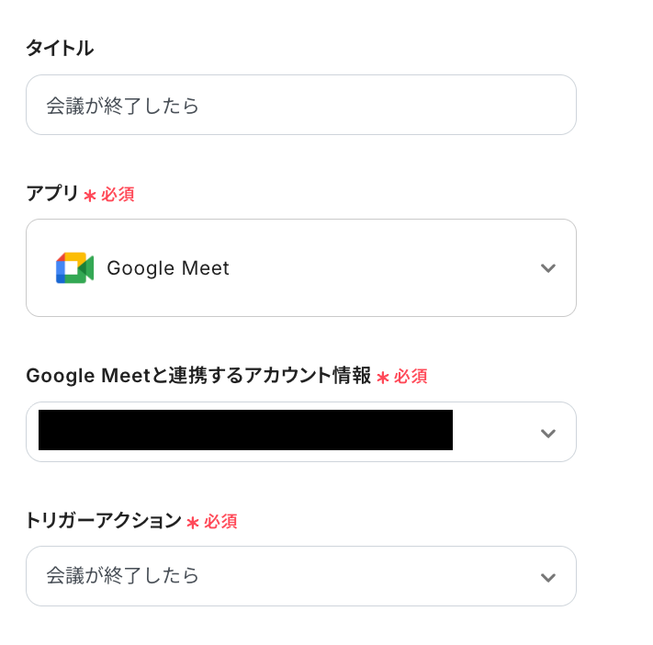Viewport: 653px width, 645px height.
Task: Click the タイトル field label
Action: 60,49
